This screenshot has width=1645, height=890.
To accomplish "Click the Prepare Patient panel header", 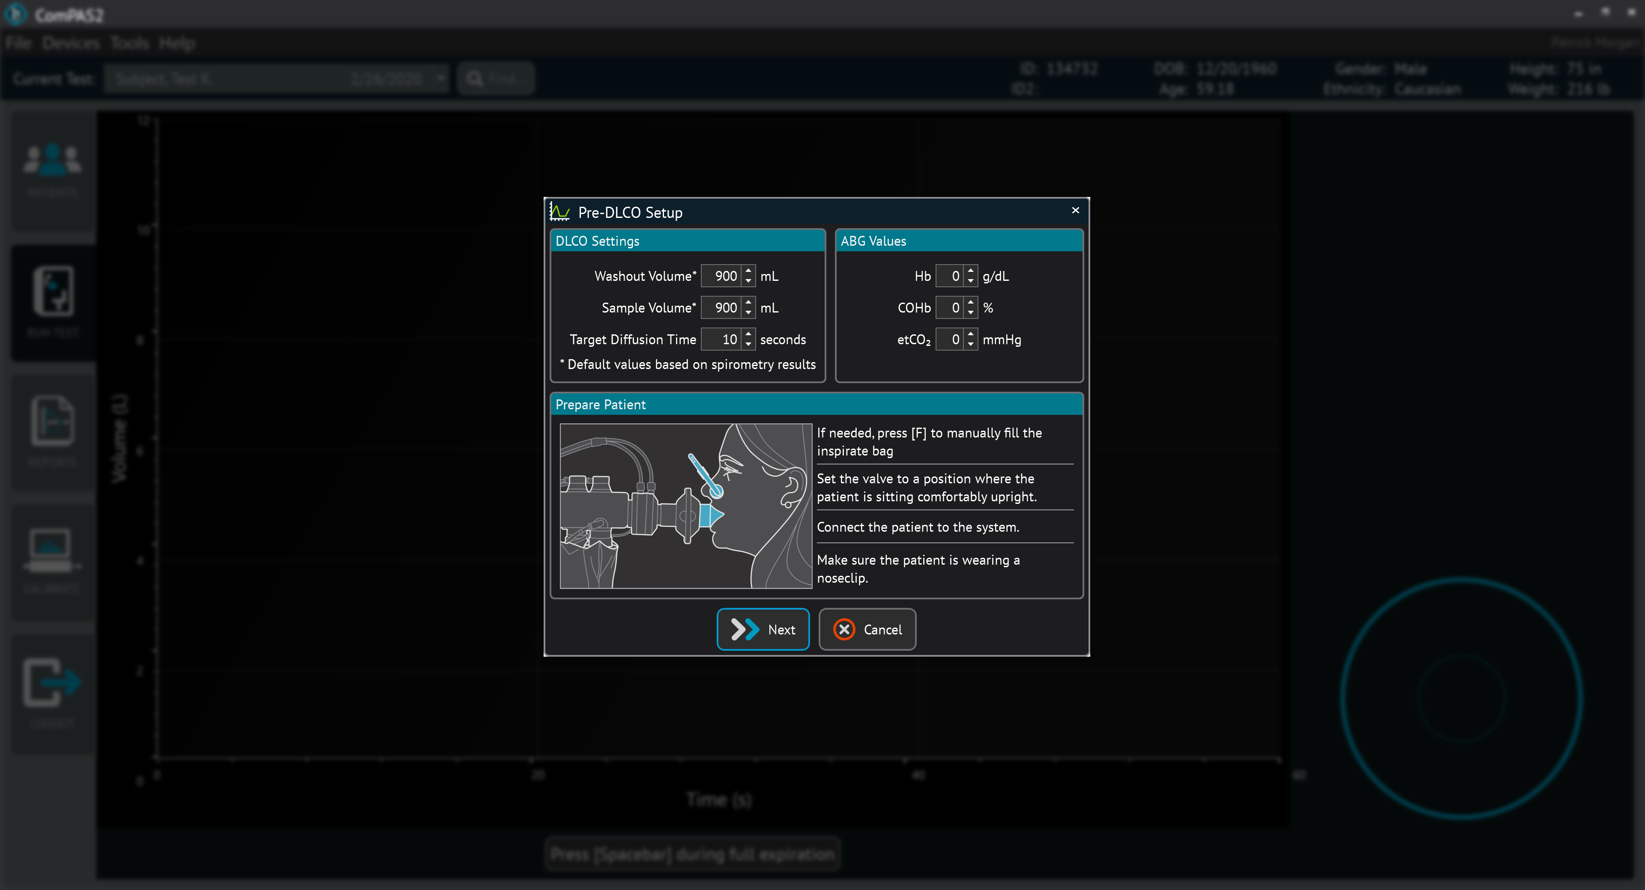I will [816, 404].
